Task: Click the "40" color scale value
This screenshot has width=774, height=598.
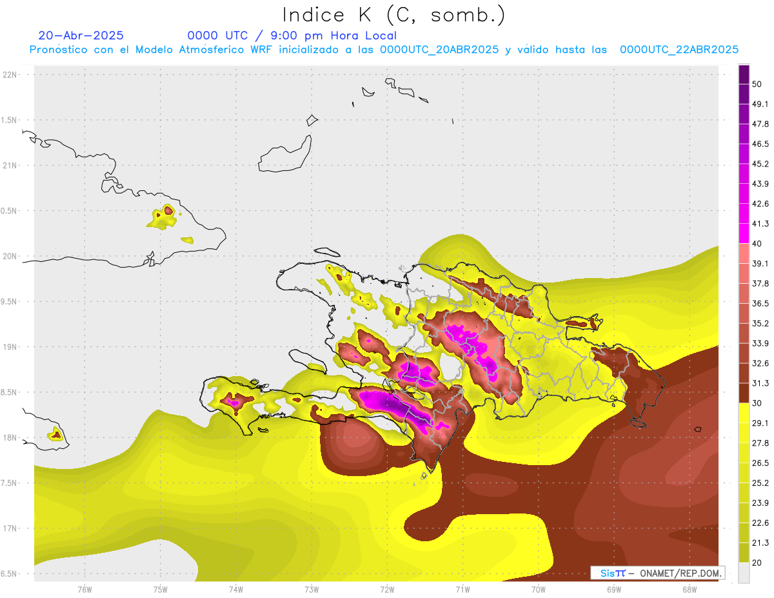Action: [758, 244]
